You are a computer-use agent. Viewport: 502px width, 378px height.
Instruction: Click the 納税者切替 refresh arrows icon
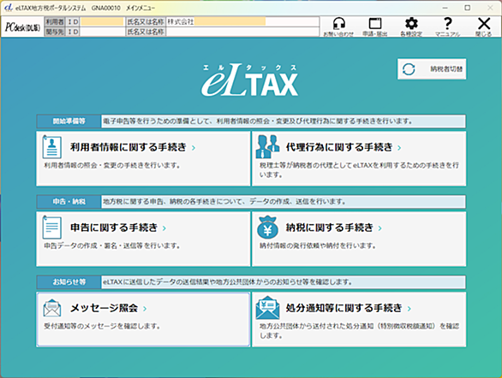[409, 69]
